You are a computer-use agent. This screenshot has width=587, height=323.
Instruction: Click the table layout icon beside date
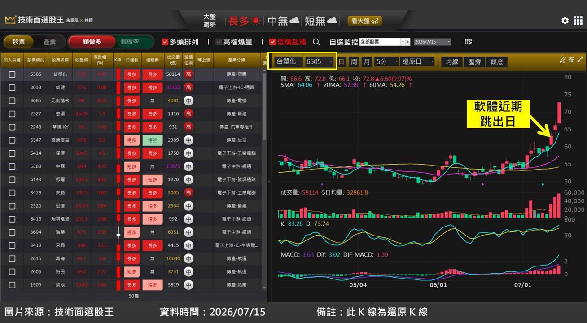click(x=469, y=42)
